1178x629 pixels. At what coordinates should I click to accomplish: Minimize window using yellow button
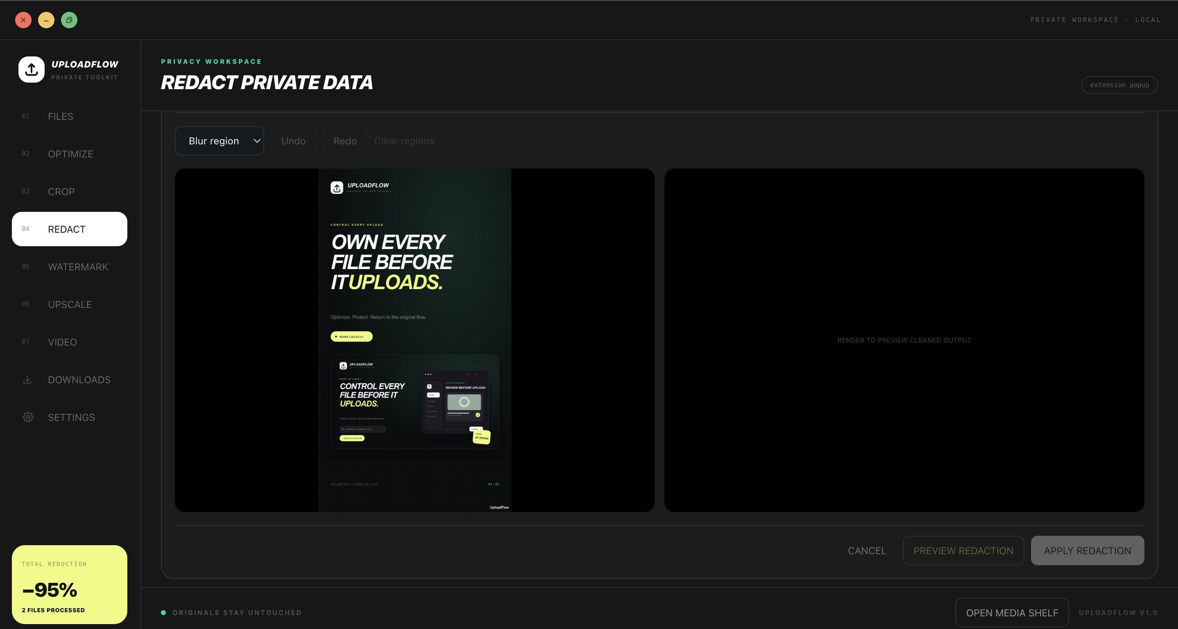pyautogui.click(x=46, y=20)
